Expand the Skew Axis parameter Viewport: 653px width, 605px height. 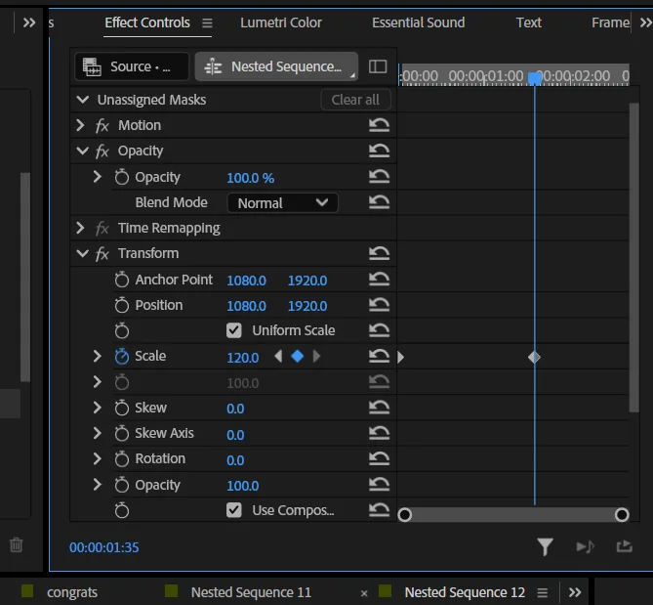[97, 433]
